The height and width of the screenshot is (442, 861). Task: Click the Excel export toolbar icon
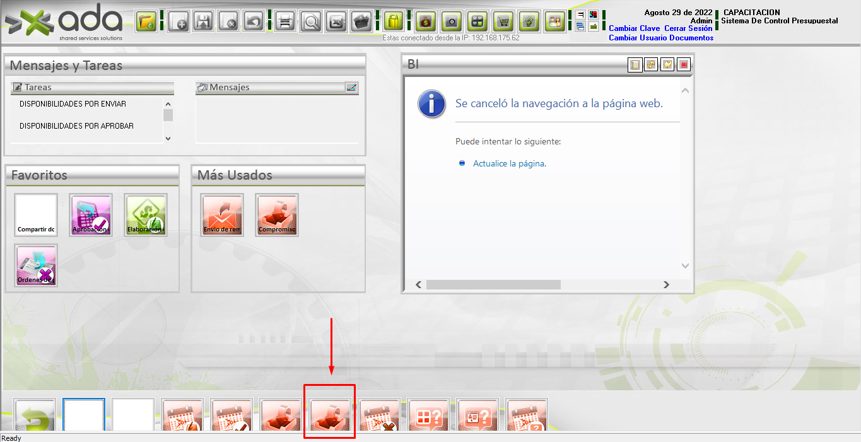click(x=336, y=22)
